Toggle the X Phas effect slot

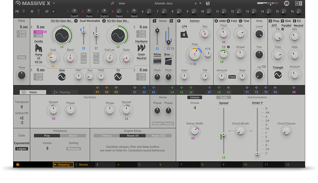pos(274,21)
